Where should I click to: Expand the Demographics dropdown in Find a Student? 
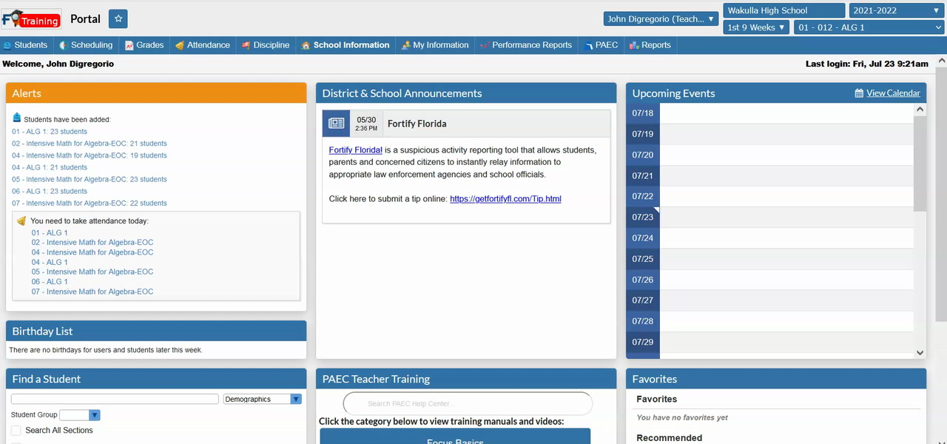(x=262, y=399)
